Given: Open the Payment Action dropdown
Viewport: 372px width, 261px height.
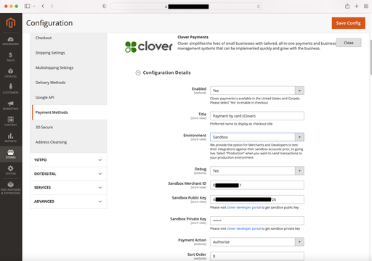Looking at the screenshot, I should (257, 242).
